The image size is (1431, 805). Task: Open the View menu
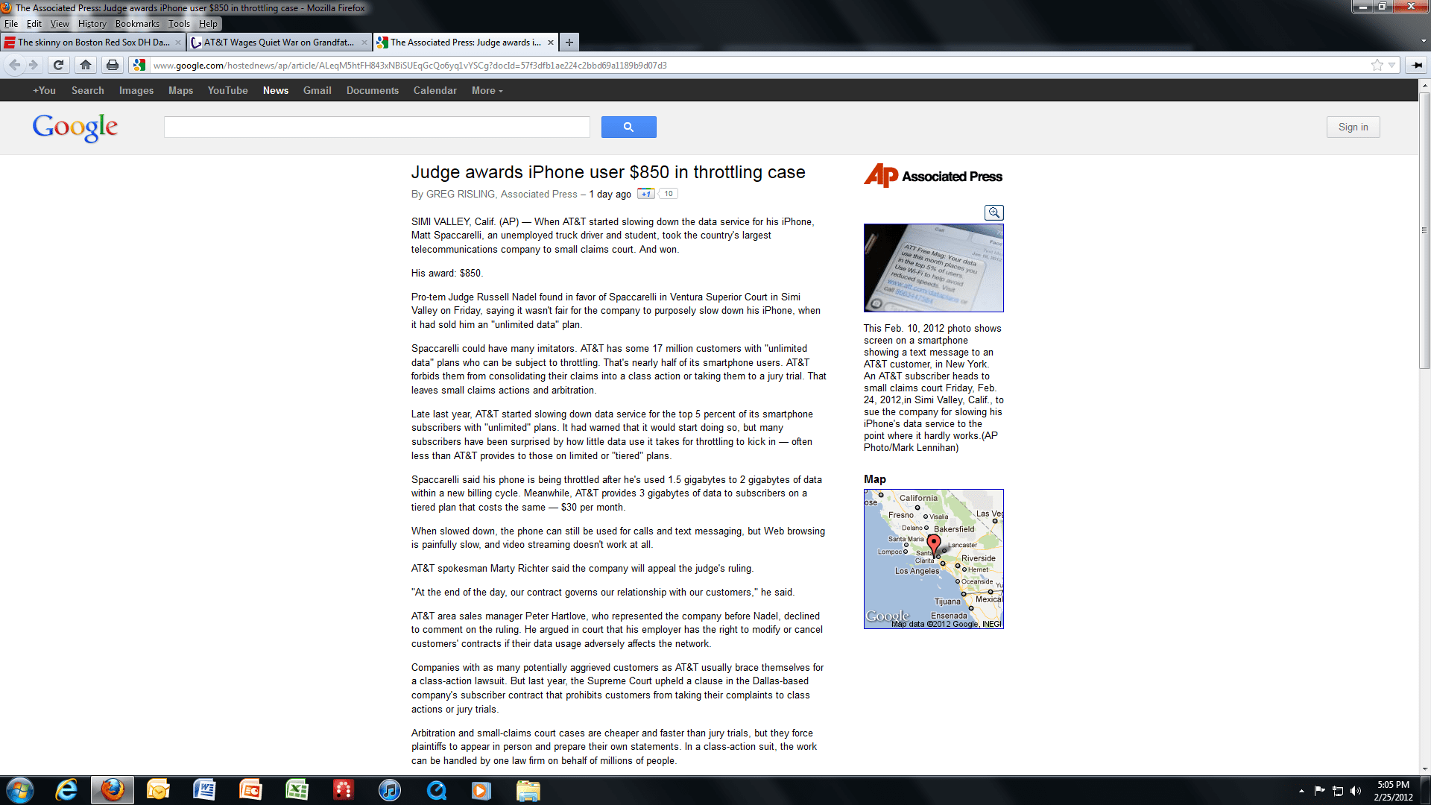click(60, 23)
